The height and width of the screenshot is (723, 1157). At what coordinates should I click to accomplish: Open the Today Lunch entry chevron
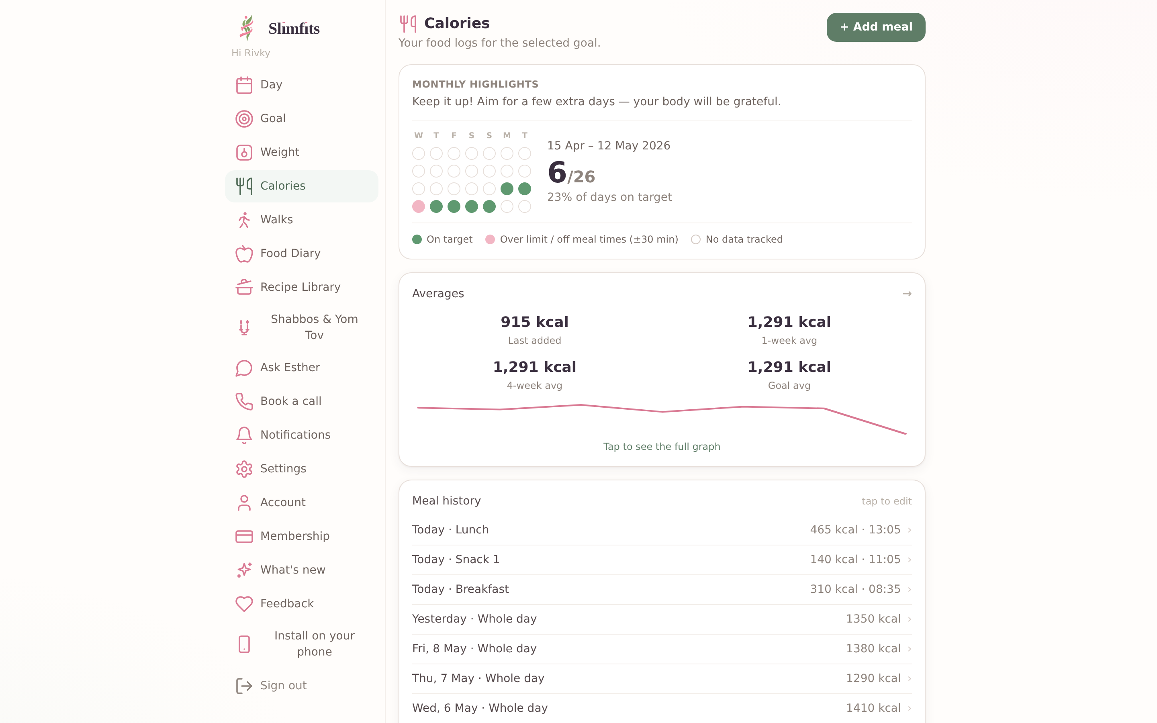click(x=910, y=530)
